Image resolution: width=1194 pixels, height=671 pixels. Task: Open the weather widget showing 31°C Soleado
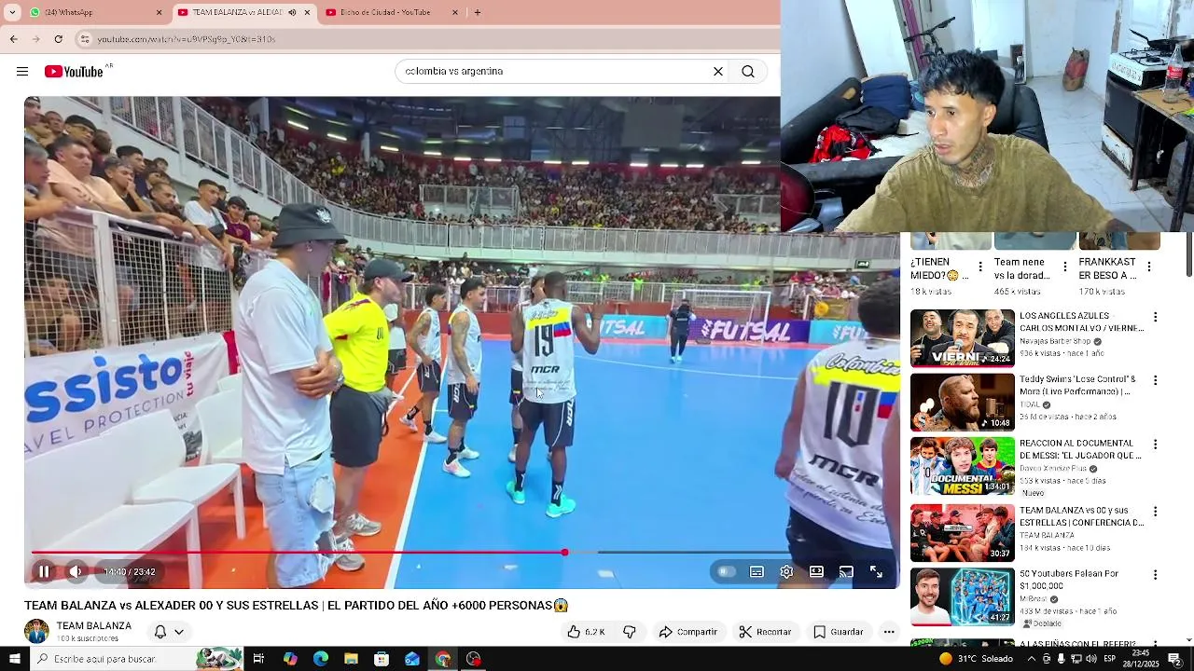click(x=976, y=659)
